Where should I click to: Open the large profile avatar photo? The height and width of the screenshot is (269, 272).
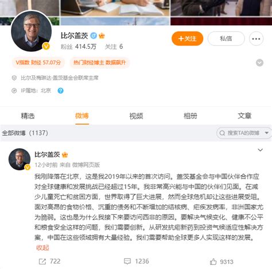tap(32, 31)
